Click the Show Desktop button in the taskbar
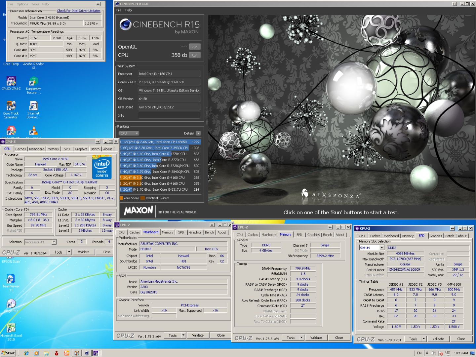Image resolution: width=476 pixels, height=357 pixels. tap(473, 353)
